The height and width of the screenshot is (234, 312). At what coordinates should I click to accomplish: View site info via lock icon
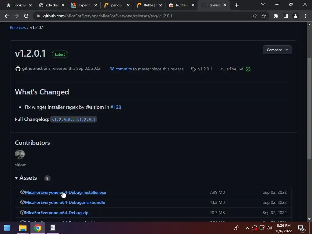click(38, 16)
